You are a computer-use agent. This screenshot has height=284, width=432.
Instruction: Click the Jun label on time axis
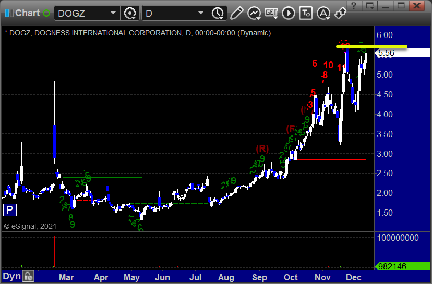coord(162,277)
